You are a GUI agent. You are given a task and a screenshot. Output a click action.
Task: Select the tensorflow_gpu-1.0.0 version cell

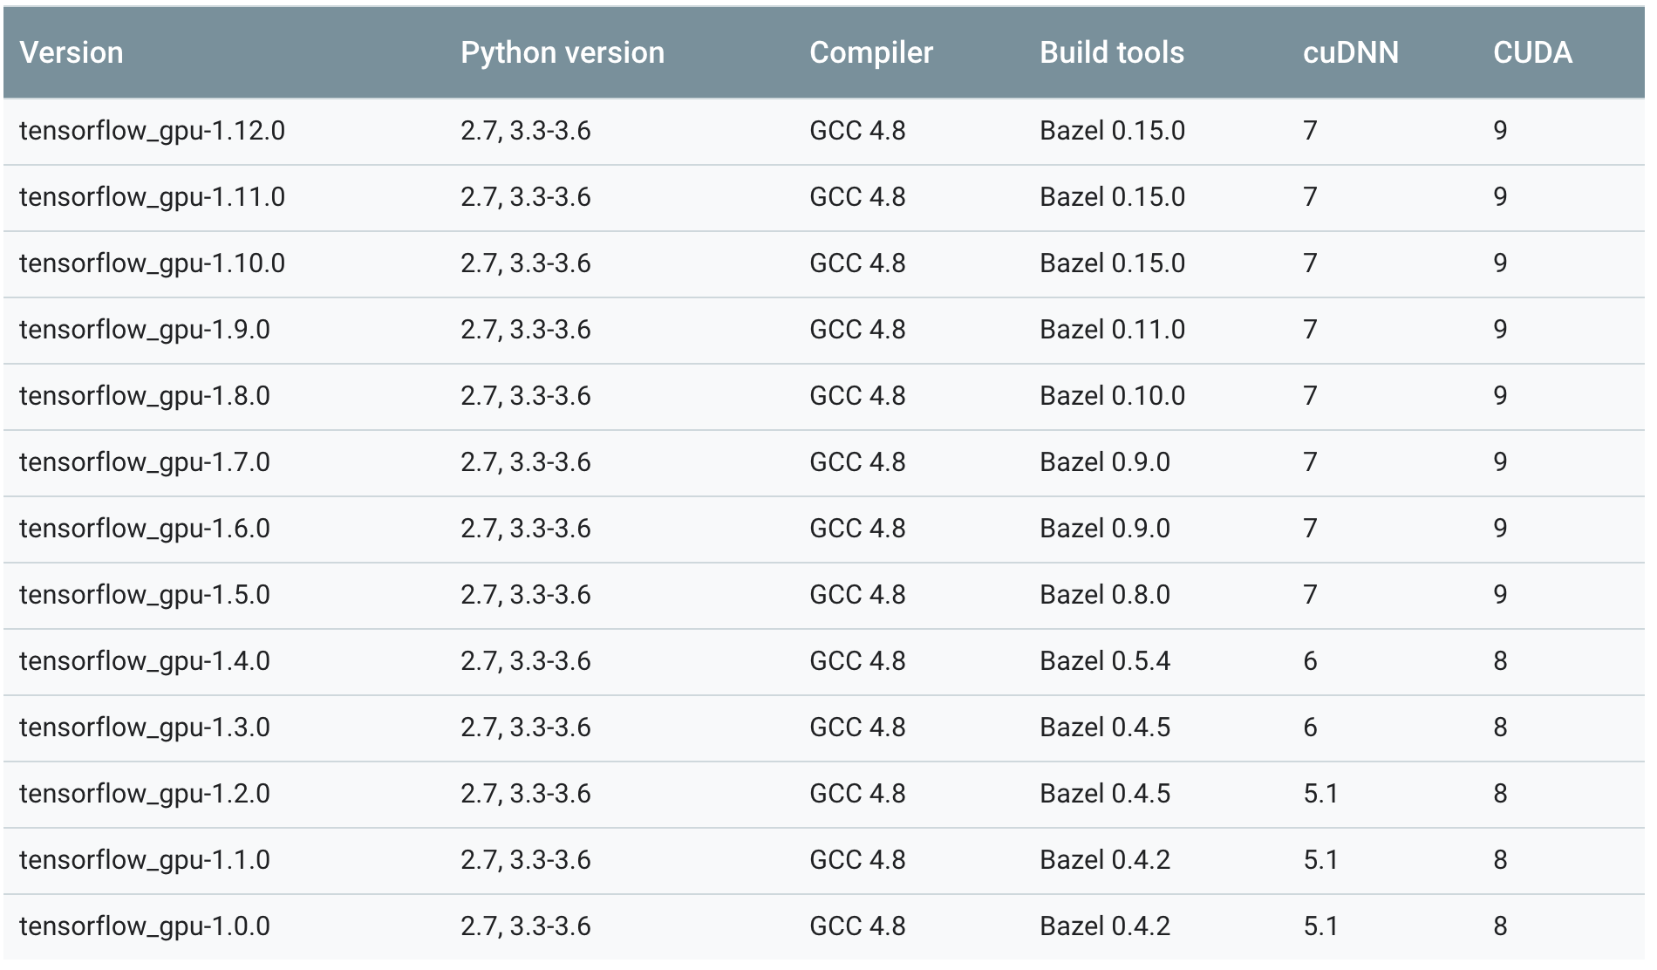click(x=145, y=926)
